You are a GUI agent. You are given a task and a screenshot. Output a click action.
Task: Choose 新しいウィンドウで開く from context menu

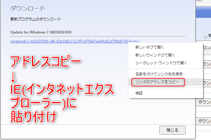tap(166, 55)
